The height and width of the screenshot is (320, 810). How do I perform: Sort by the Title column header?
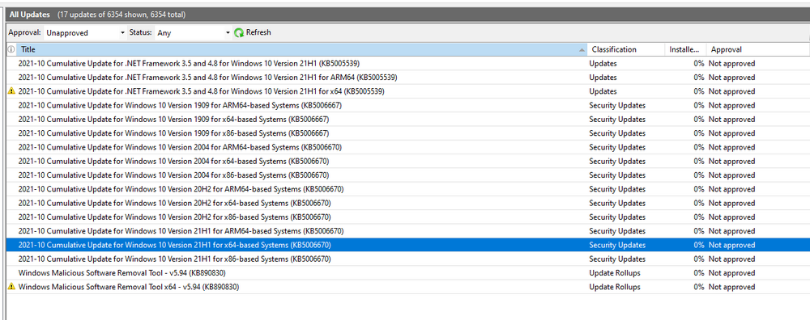tap(302, 49)
